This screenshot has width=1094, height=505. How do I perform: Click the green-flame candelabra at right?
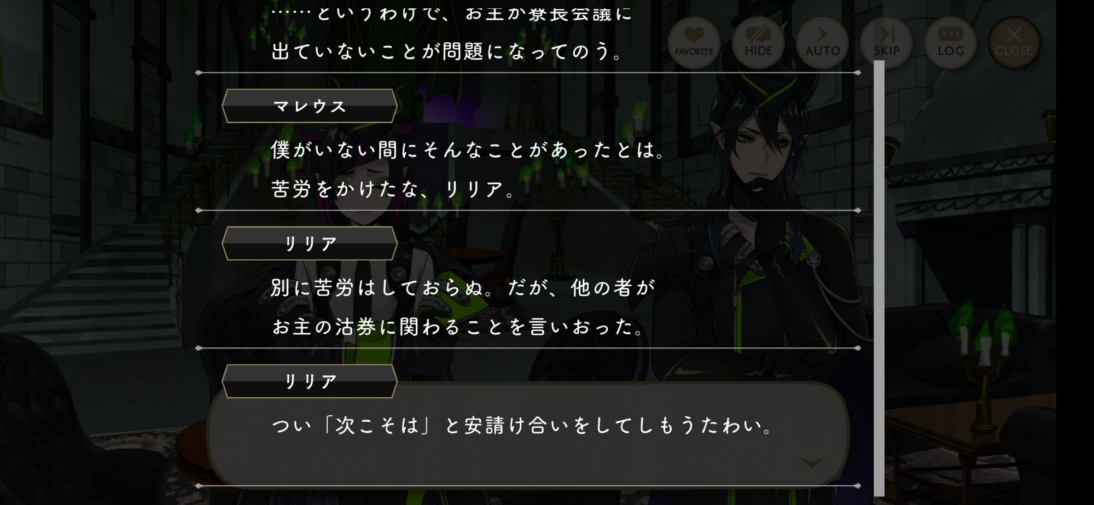click(x=985, y=361)
